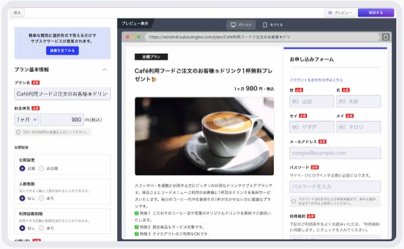Select なし under 人数制限

pyautogui.click(x=22, y=198)
